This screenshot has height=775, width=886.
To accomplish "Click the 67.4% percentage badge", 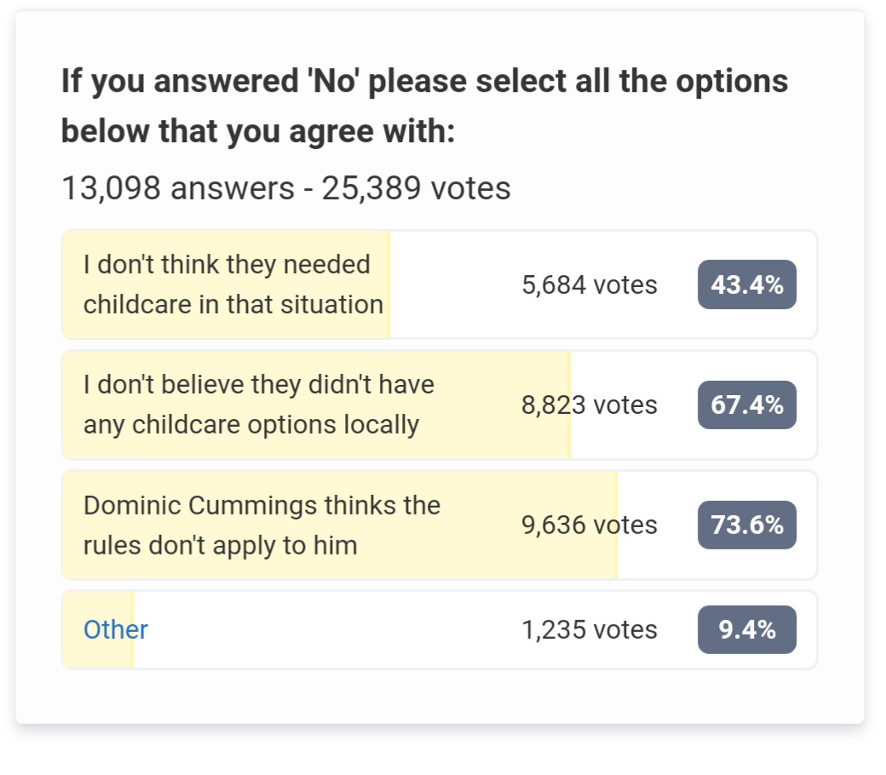I will tap(747, 405).
